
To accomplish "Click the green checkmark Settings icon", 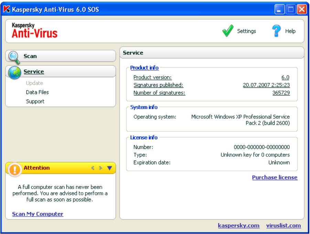I will (228, 31).
